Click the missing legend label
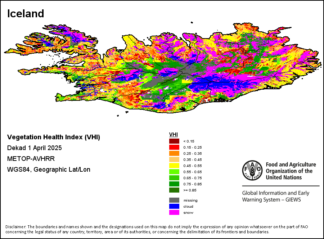 pyautogui.click(x=190, y=200)
